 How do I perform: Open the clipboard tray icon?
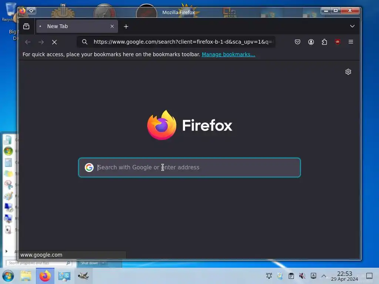pyautogui.click(x=291, y=275)
